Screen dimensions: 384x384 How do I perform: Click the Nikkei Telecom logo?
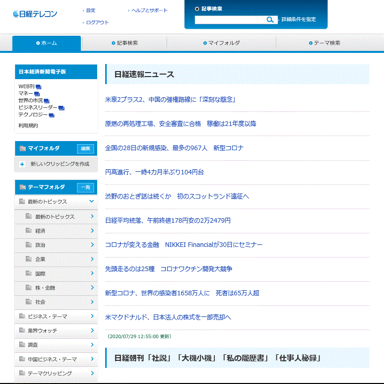(35, 14)
